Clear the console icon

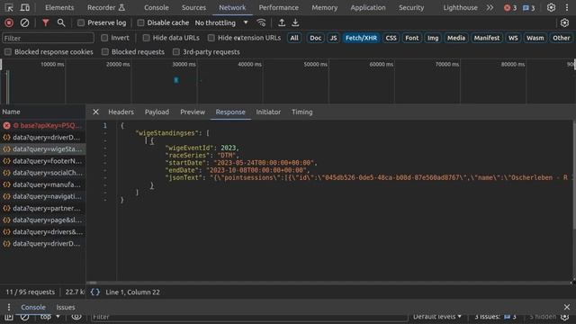pos(24,317)
